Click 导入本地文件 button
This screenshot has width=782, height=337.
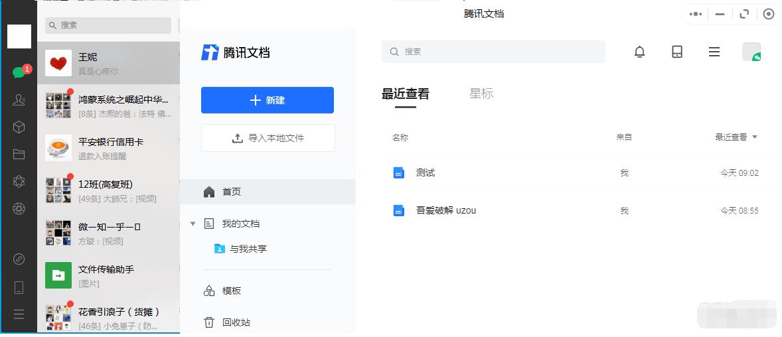[x=268, y=138]
